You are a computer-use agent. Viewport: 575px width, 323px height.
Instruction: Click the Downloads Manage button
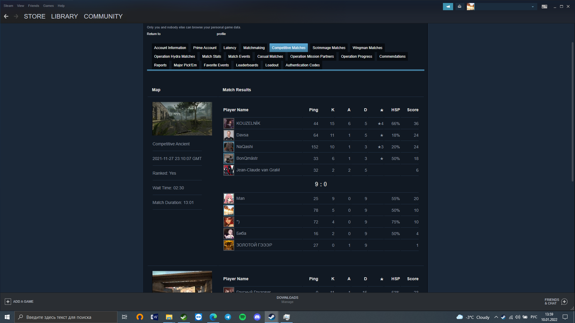point(287,300)
